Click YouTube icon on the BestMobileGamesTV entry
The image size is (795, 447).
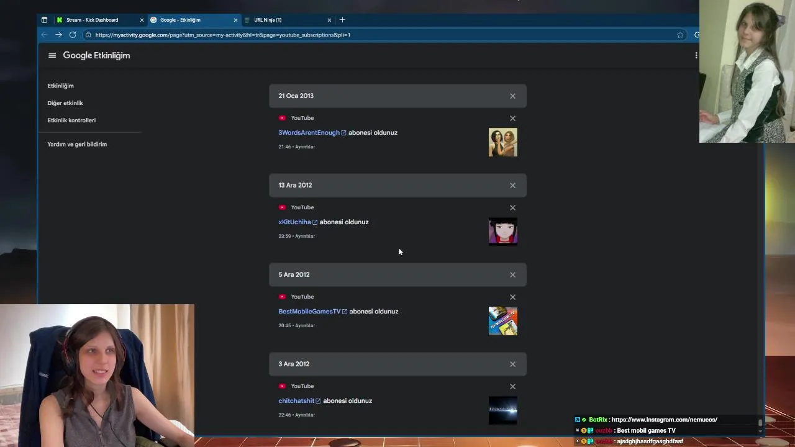point(282,297)
